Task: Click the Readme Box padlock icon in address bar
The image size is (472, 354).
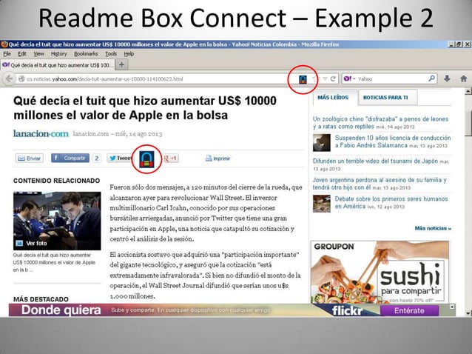Action: tap(303, 79)
